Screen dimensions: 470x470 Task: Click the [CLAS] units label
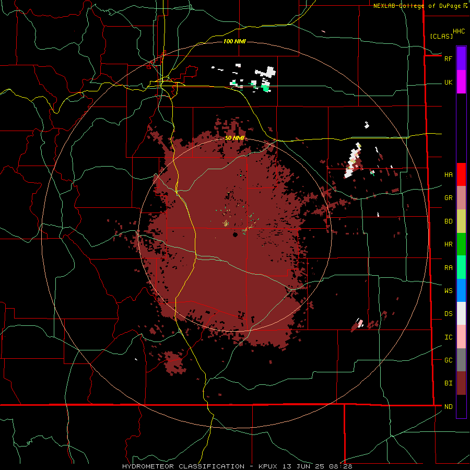click(441, 36)
